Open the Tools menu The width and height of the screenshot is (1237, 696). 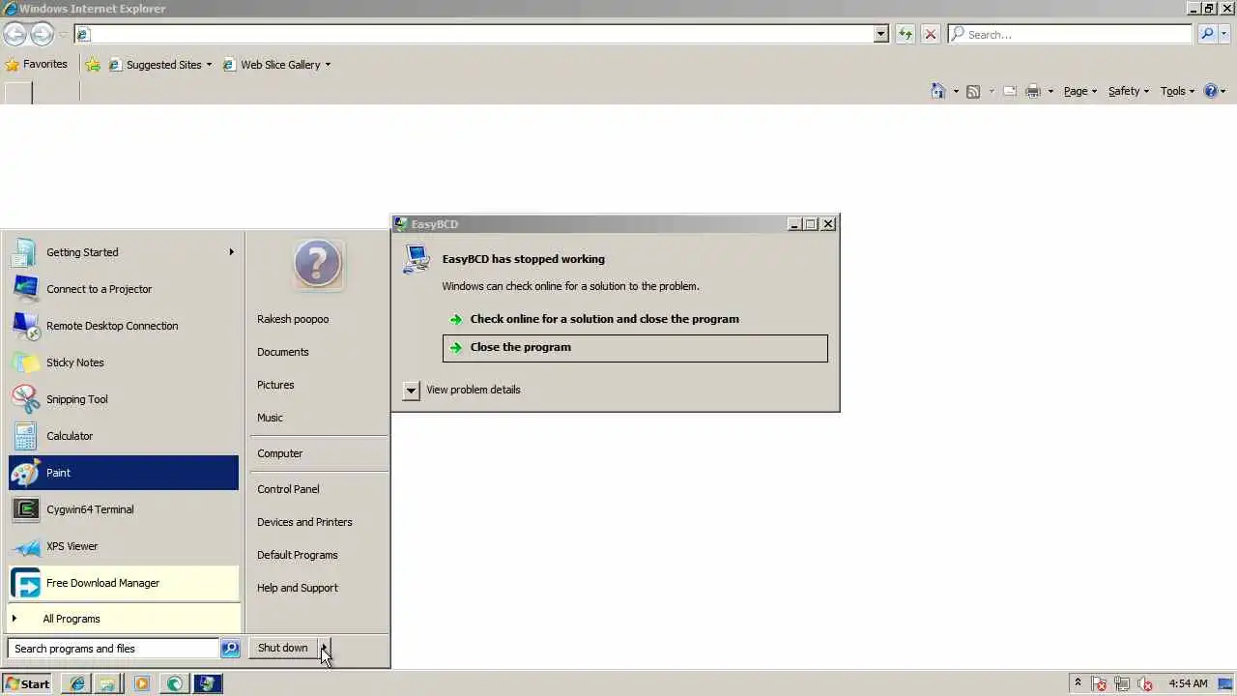(x=1178, y=91)
